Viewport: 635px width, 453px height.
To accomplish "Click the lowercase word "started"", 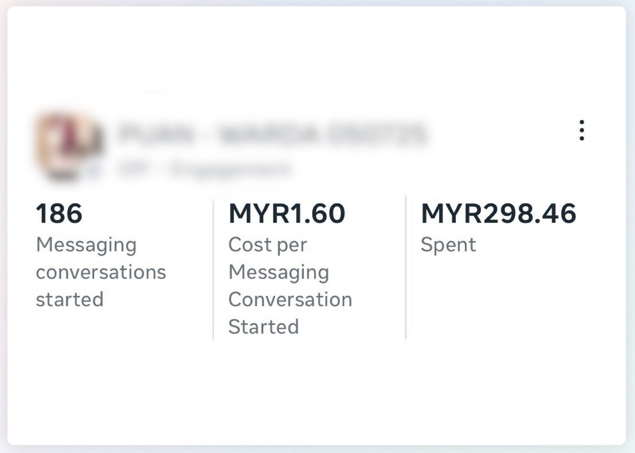I will tap(69, 299).
